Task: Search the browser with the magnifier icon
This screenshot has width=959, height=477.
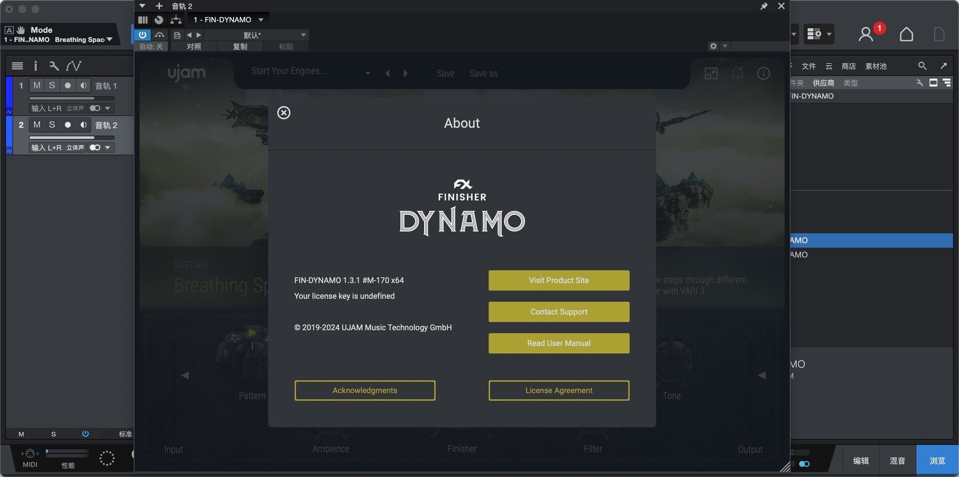Action: tap(922, 66)
